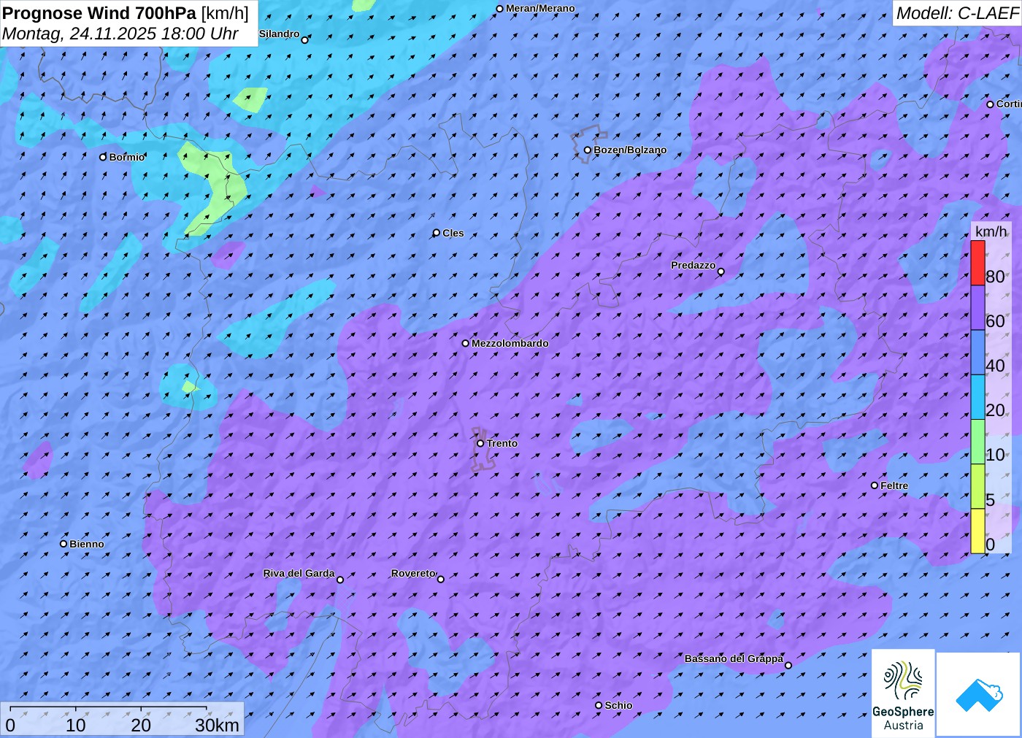Screen dimensions: 1022x738
Task: Click the light green 10–20 km/h legend color
Action: tap(977, 442)
